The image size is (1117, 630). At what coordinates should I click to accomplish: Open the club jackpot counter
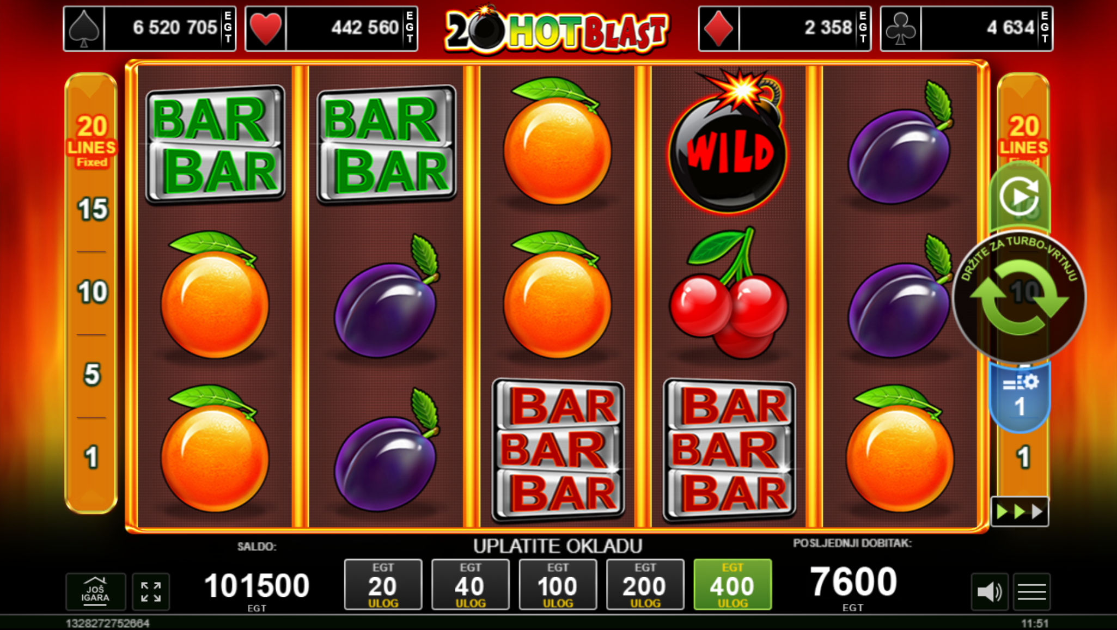click(x=967, y=28)
